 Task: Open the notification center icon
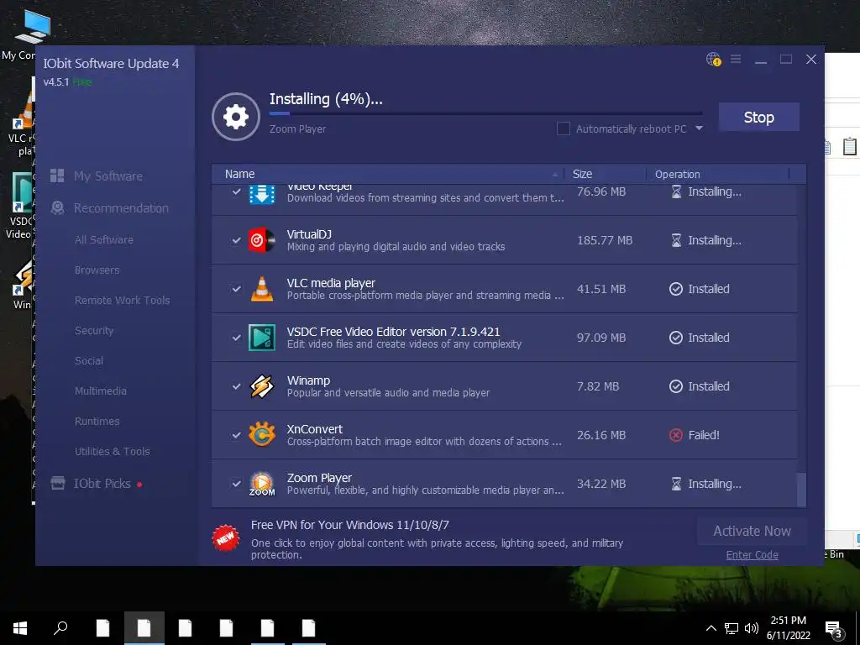[x=834, y=628]
